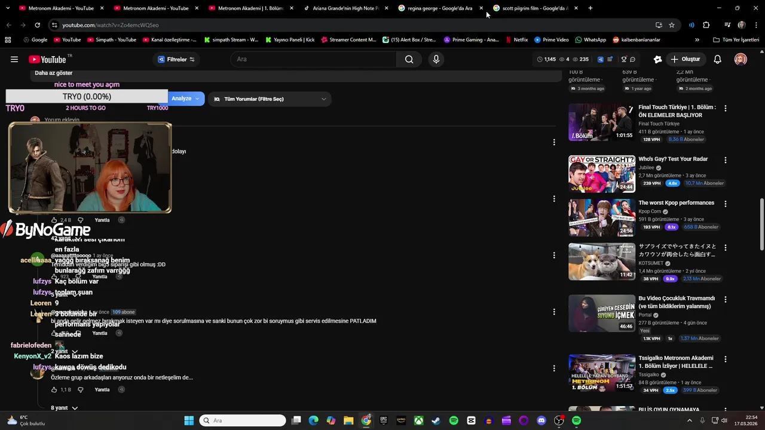The height and width of the screenshot is (430, 765).
Task: Click the YouTube logo to go home
Action: (48, 59)
